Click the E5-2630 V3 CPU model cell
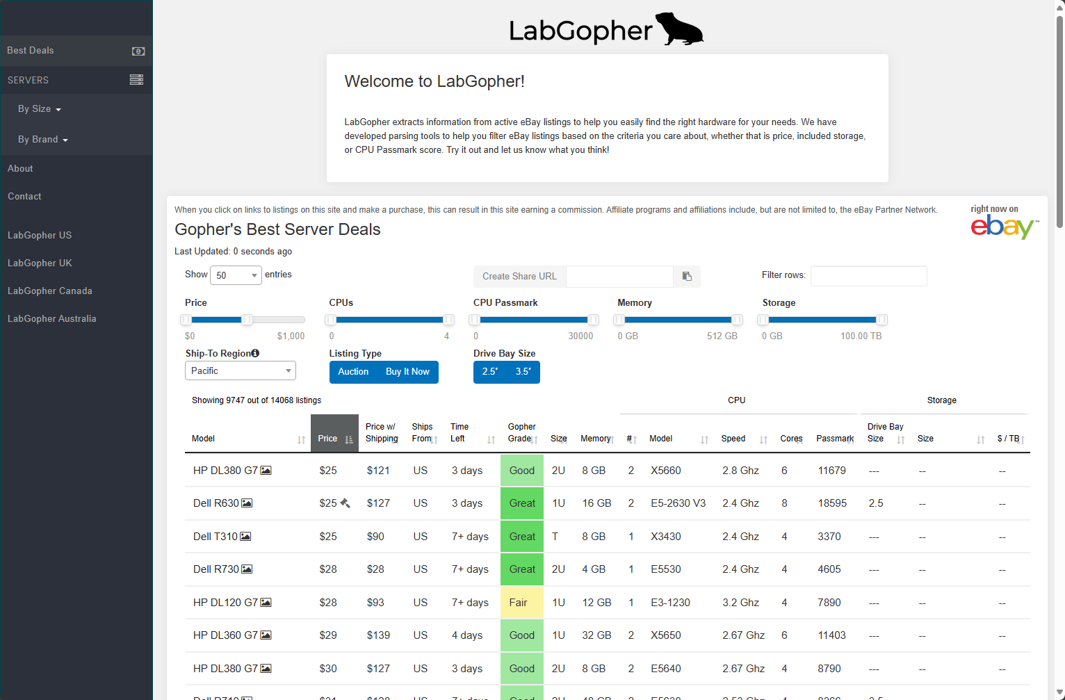Screen dimensions: 1065x700 pyautogui.click(x=678, y=503)
